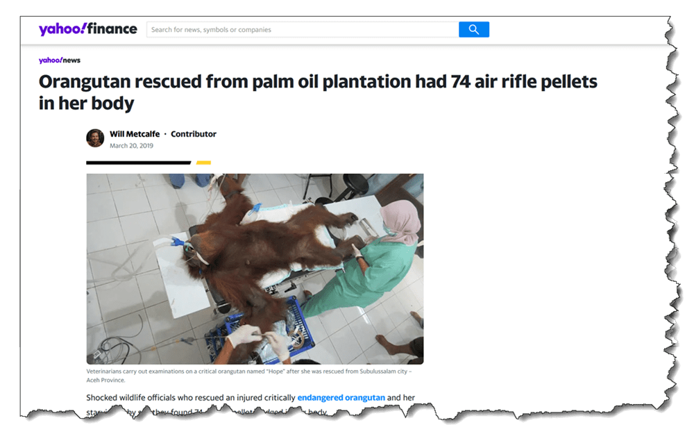Image resolution: width=694 pixels, height=434 pixels.
Task: Click the Contributor label beside the author
Action: 194,134
